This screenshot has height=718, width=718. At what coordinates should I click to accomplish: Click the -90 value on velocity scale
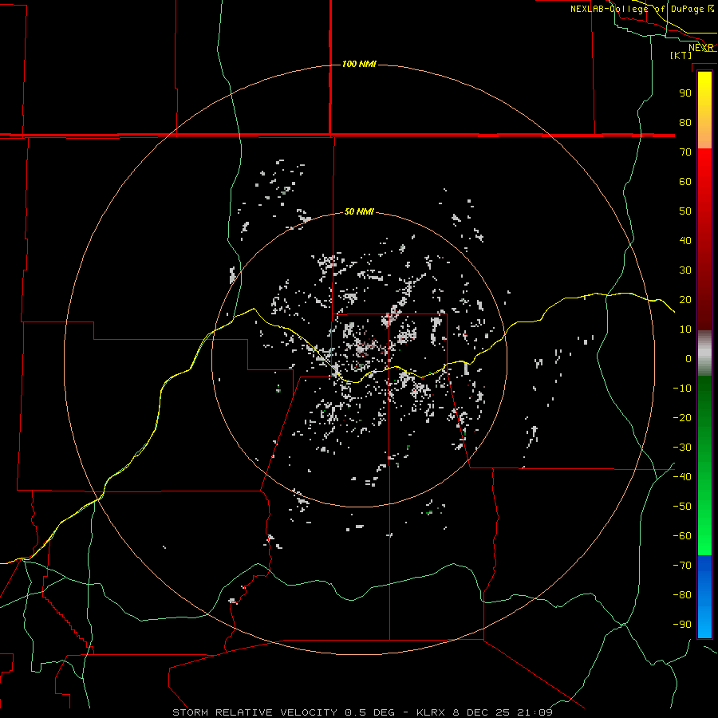[682, 625]
